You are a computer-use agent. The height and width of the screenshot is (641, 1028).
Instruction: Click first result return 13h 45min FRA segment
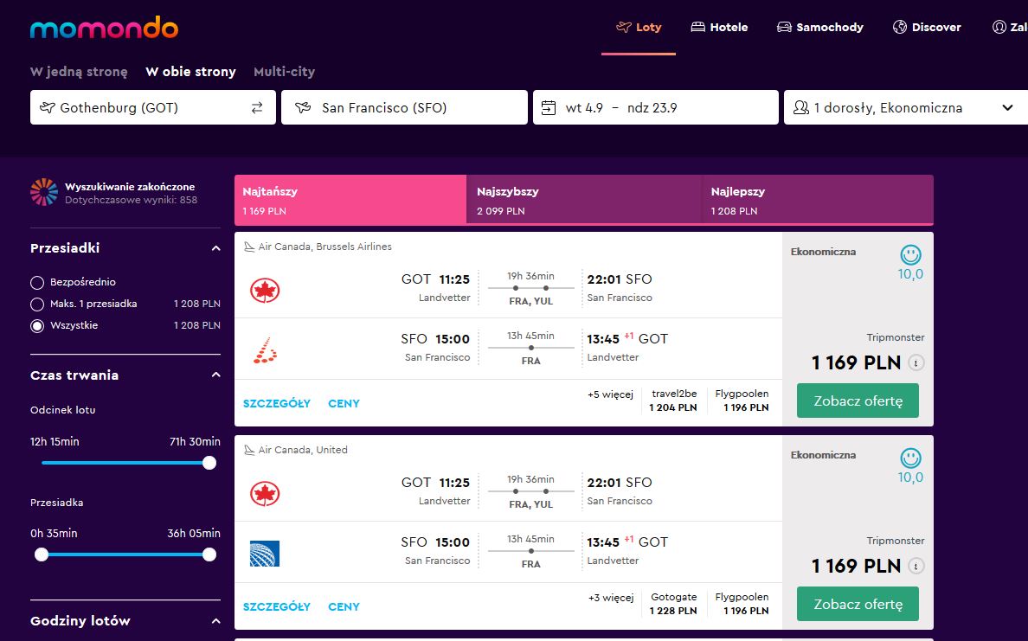531,348
